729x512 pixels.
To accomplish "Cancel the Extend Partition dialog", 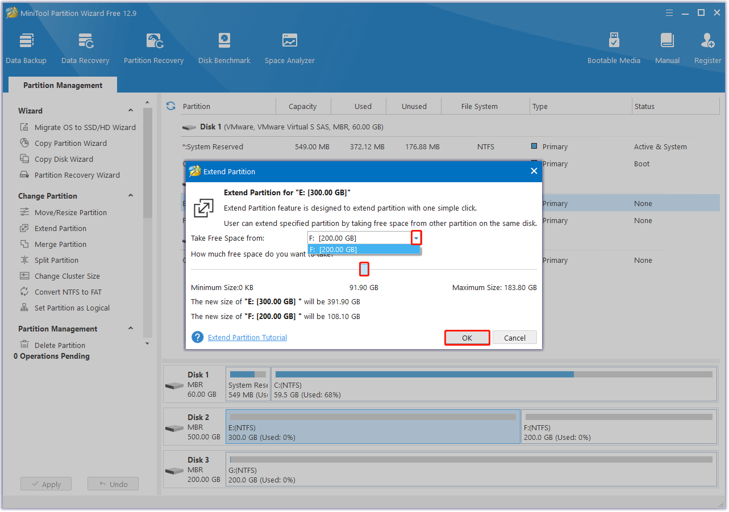I will [x=515, y=338].
